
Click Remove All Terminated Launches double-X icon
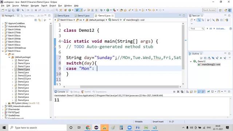coord(182,92)
